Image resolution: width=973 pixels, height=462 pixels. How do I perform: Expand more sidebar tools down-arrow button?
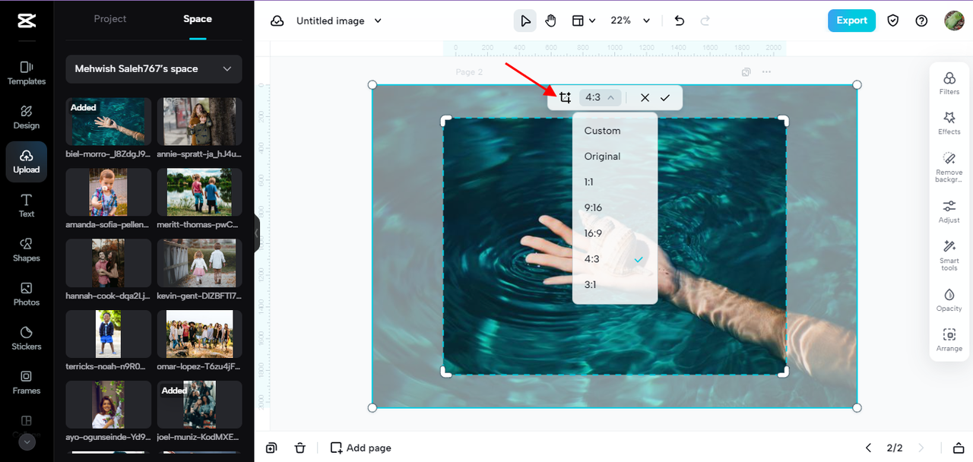[x=27, y=442]
